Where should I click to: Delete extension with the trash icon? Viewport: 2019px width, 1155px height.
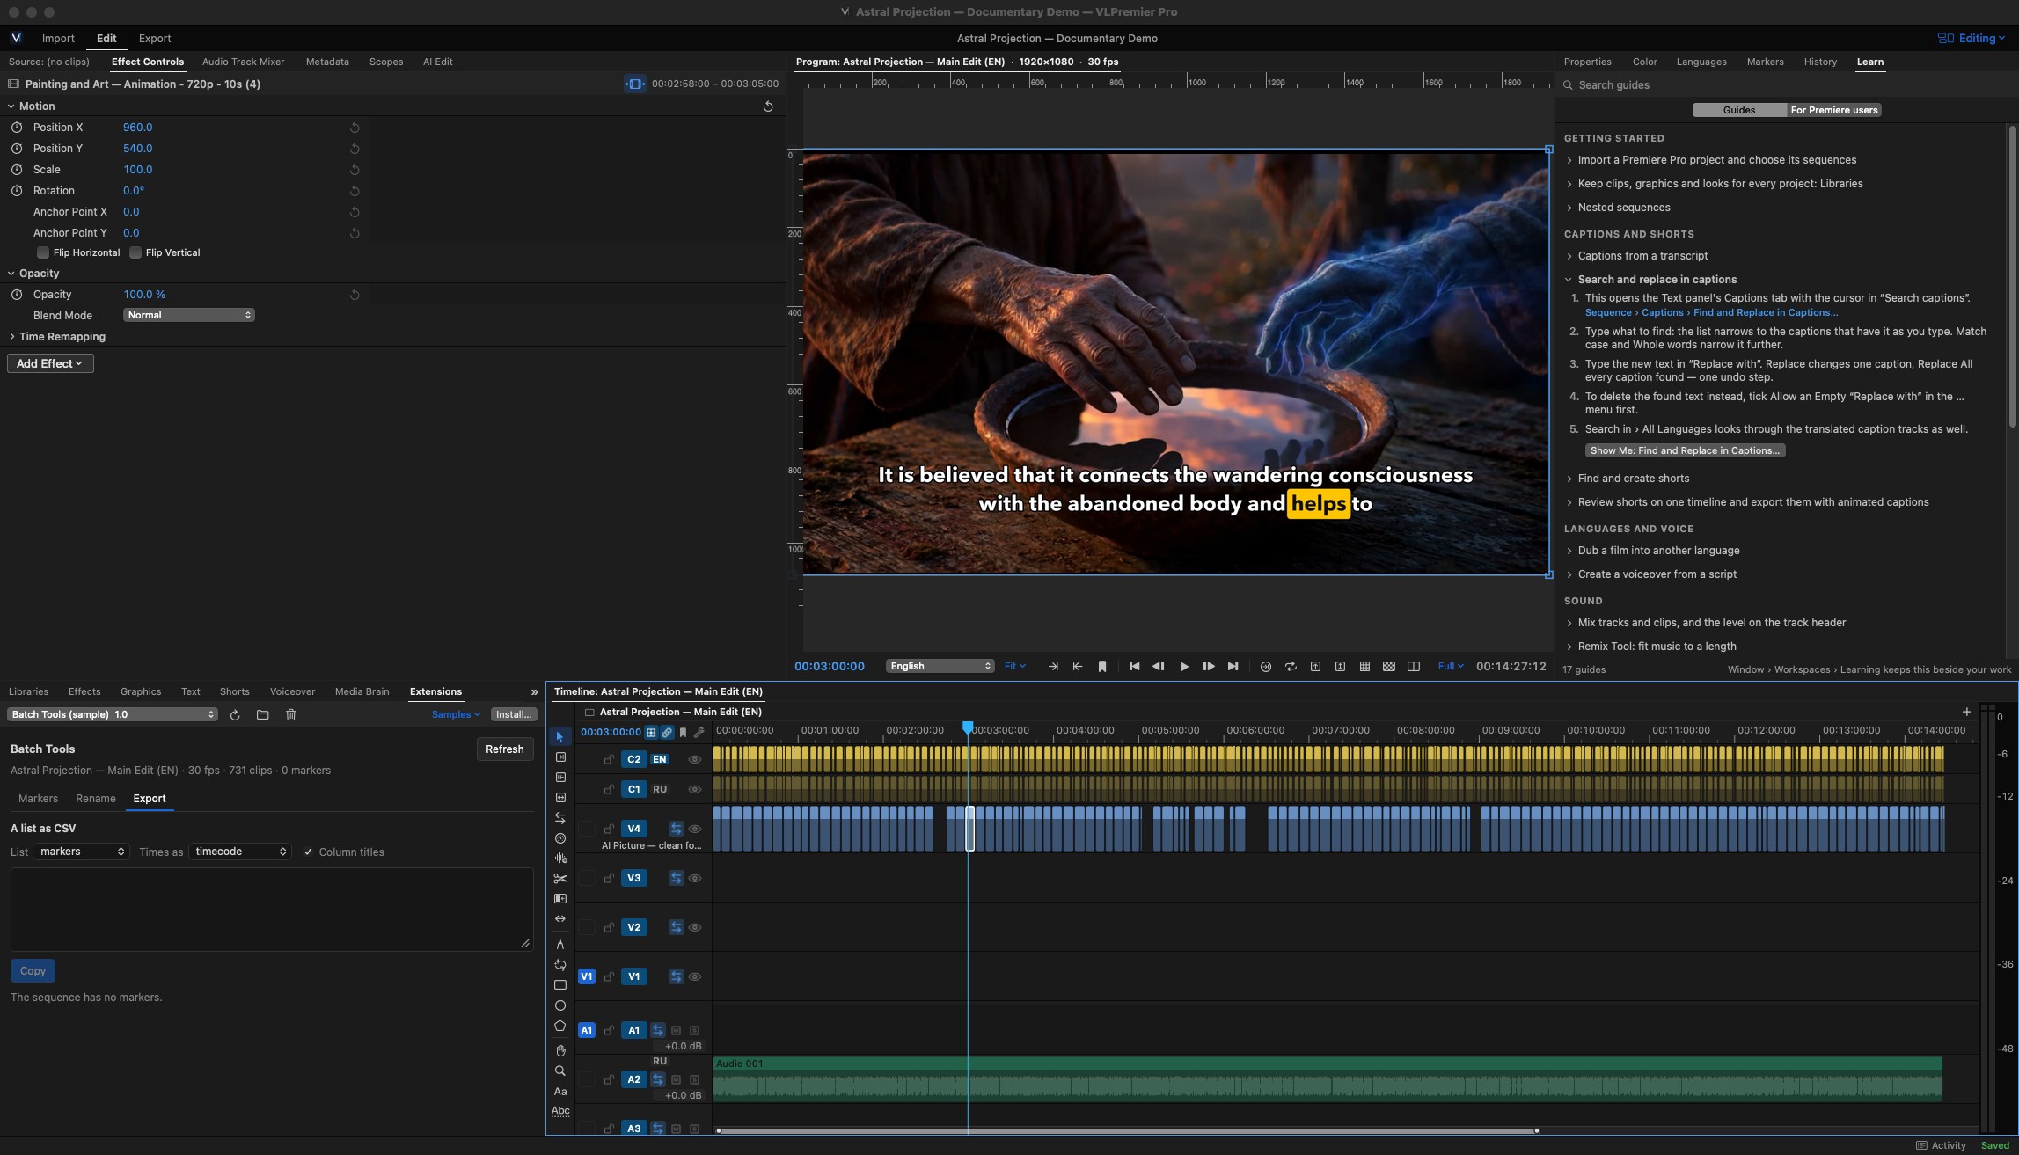click(x=291, y=715)
